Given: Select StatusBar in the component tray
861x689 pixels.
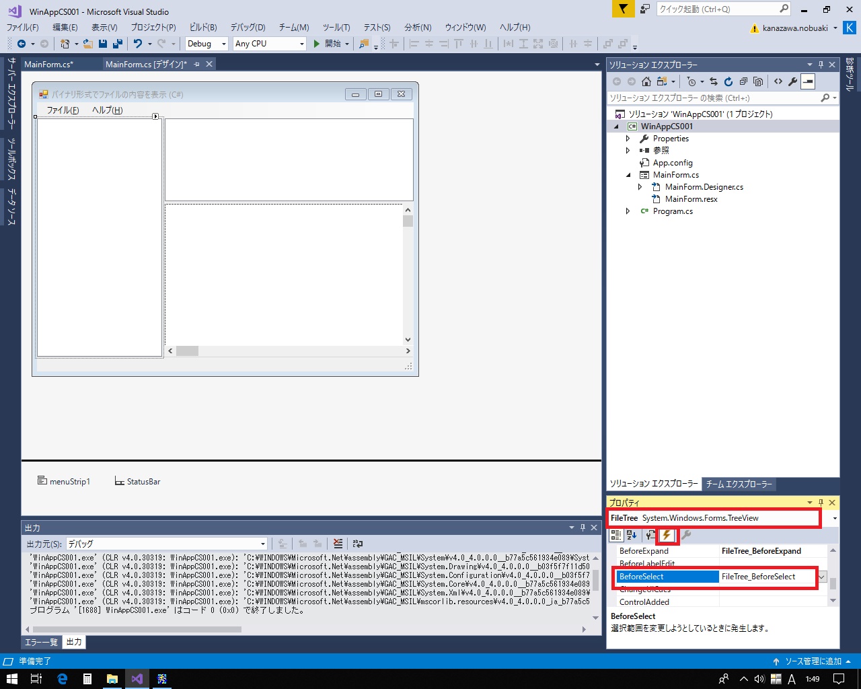Looking at the screenshot, I should (x=137, y=481).
